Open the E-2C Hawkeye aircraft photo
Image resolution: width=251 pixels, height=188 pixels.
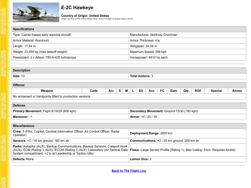coord(36,13)
